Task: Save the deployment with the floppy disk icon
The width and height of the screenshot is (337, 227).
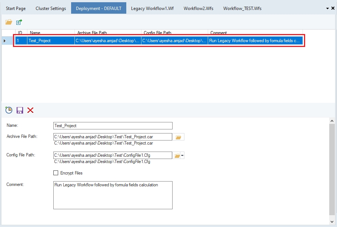Action: tap(20, 110)
